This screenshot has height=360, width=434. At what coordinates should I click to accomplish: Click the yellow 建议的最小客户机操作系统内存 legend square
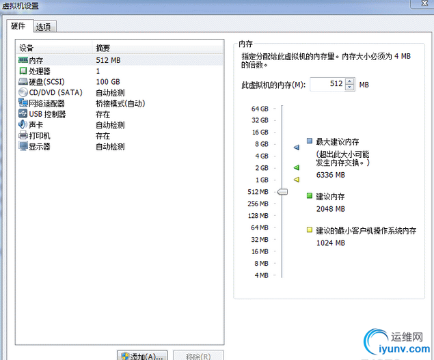[310, 230]
